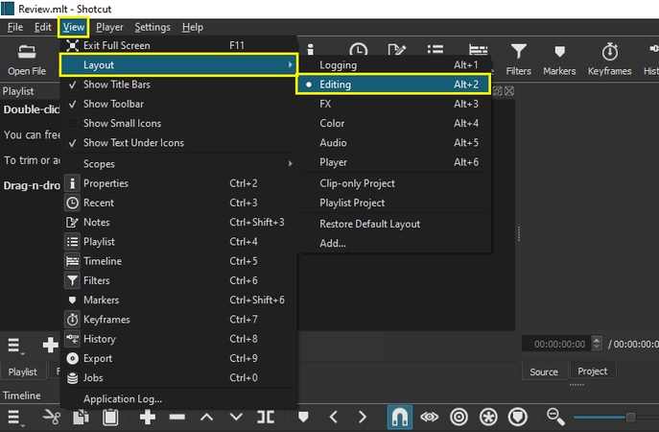Screen dimensions: 659x432
Task: Expand the Scopes submenu
Action: [179, 163]
